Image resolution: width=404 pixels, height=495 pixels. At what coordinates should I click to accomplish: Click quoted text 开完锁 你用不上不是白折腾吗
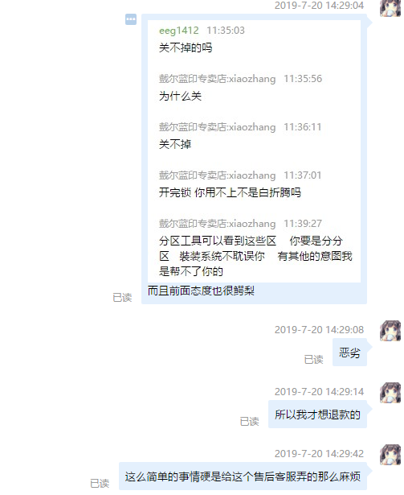pos(230,192)
